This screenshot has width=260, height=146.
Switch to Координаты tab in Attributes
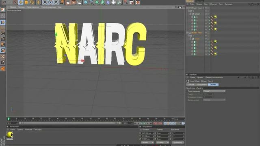pos(202,85)
